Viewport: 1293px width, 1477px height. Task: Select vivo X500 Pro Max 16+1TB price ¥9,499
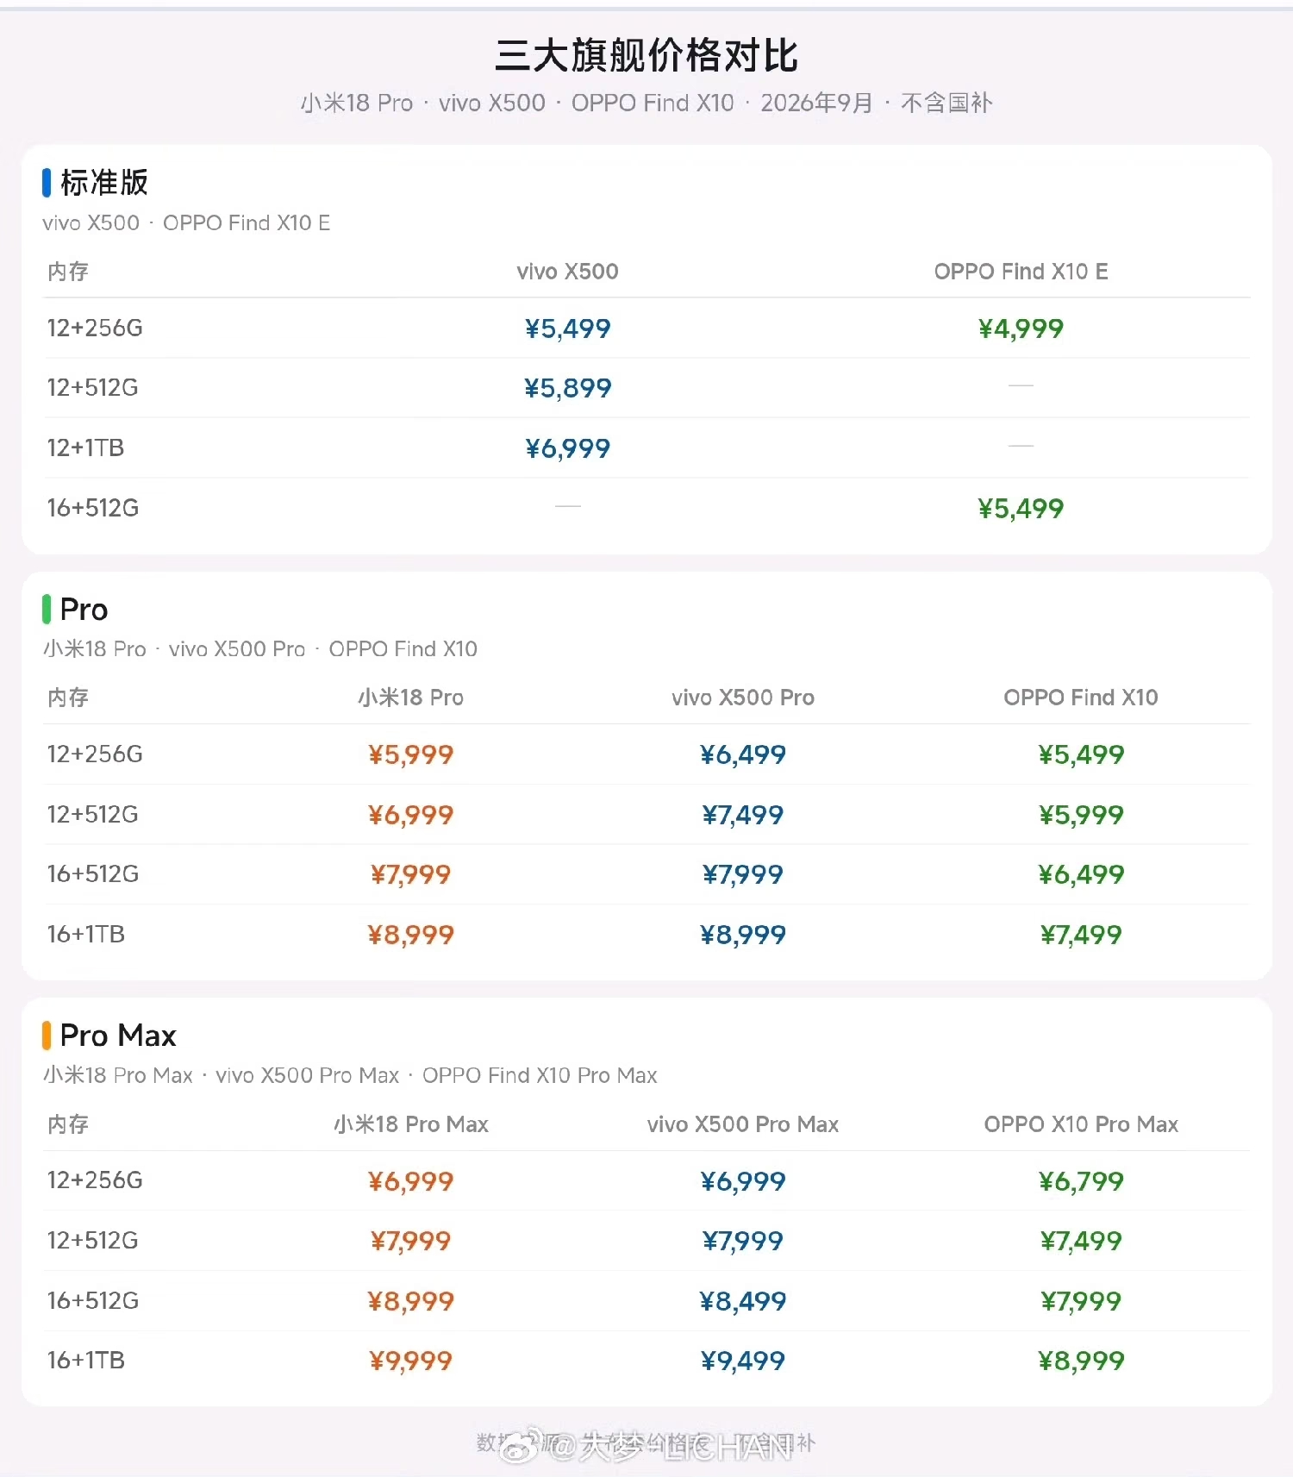point(743,1361)
